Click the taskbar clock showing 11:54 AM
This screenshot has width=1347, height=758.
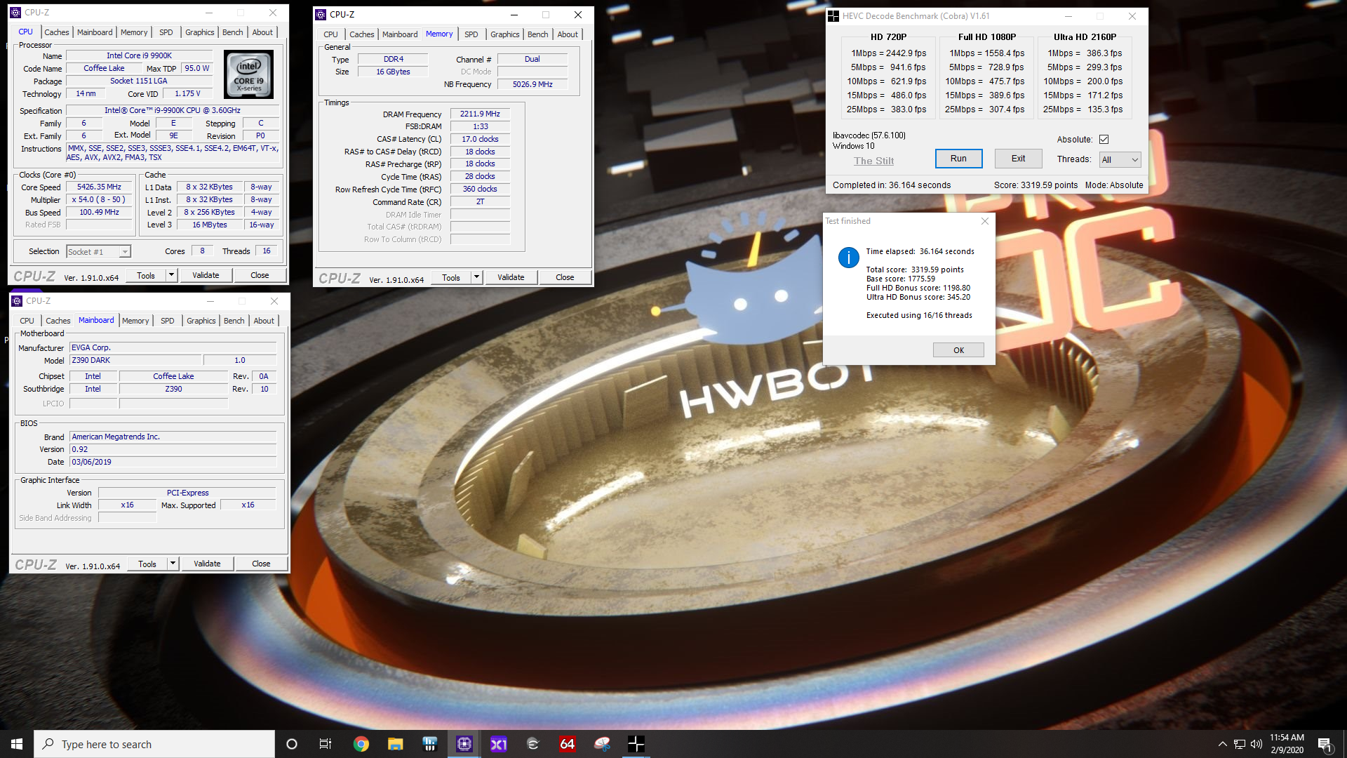pos(1287,744)
